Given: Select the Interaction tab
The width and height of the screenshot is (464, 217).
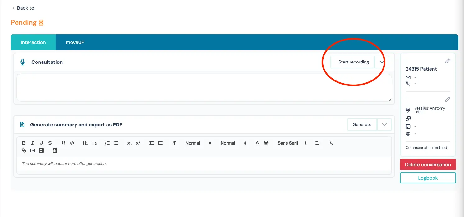Looking at the screenshot, I should [x=33, y=42].
